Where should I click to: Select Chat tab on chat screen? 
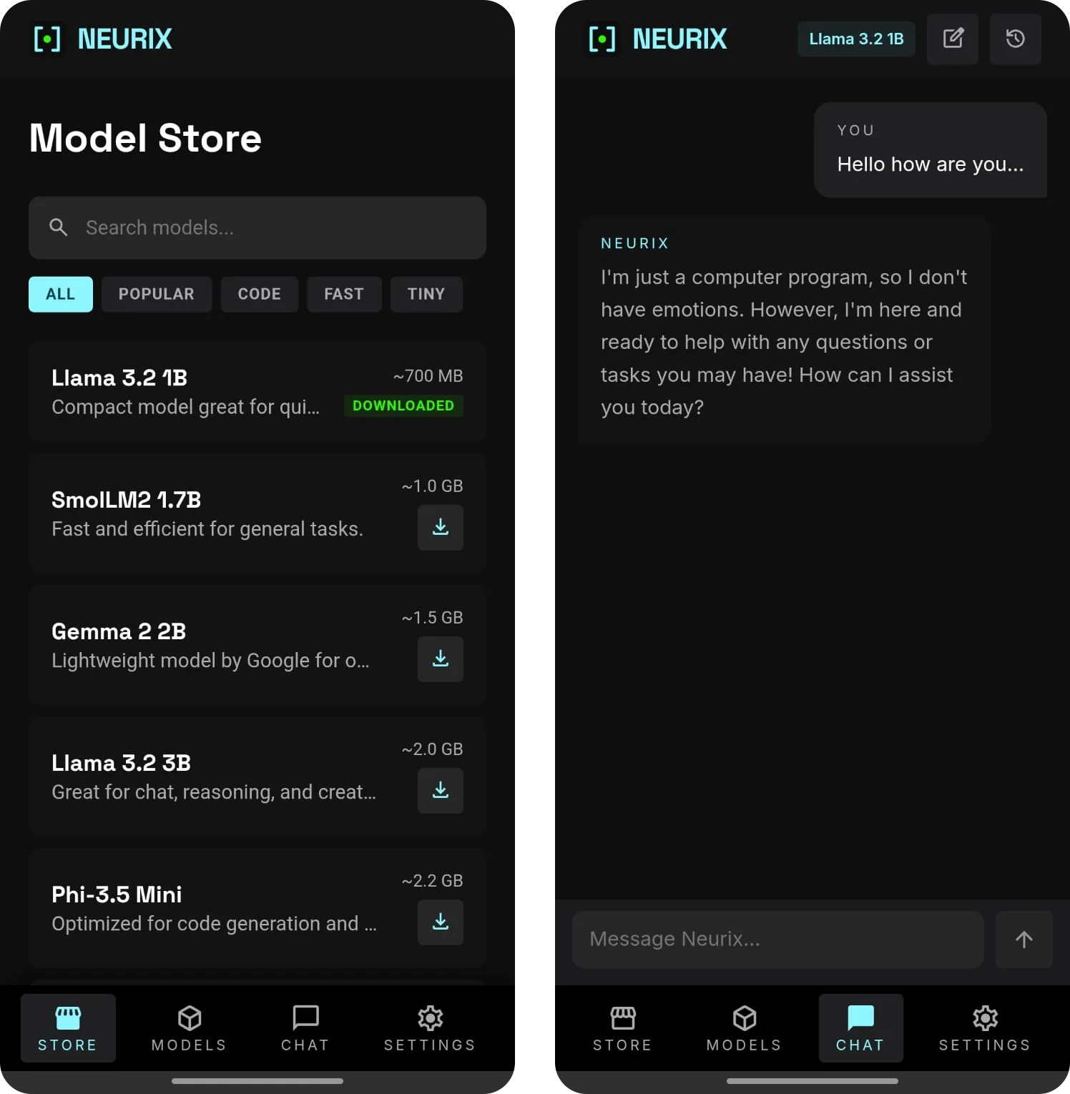tap(861, 1028)
